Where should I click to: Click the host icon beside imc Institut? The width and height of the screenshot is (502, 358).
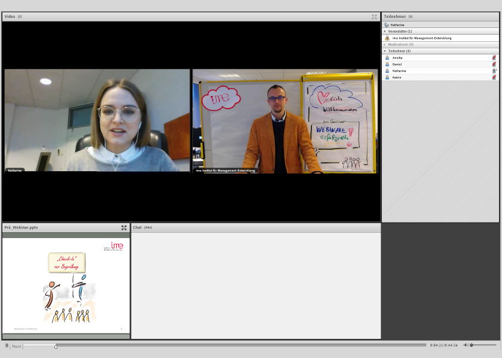pos(387,38)
